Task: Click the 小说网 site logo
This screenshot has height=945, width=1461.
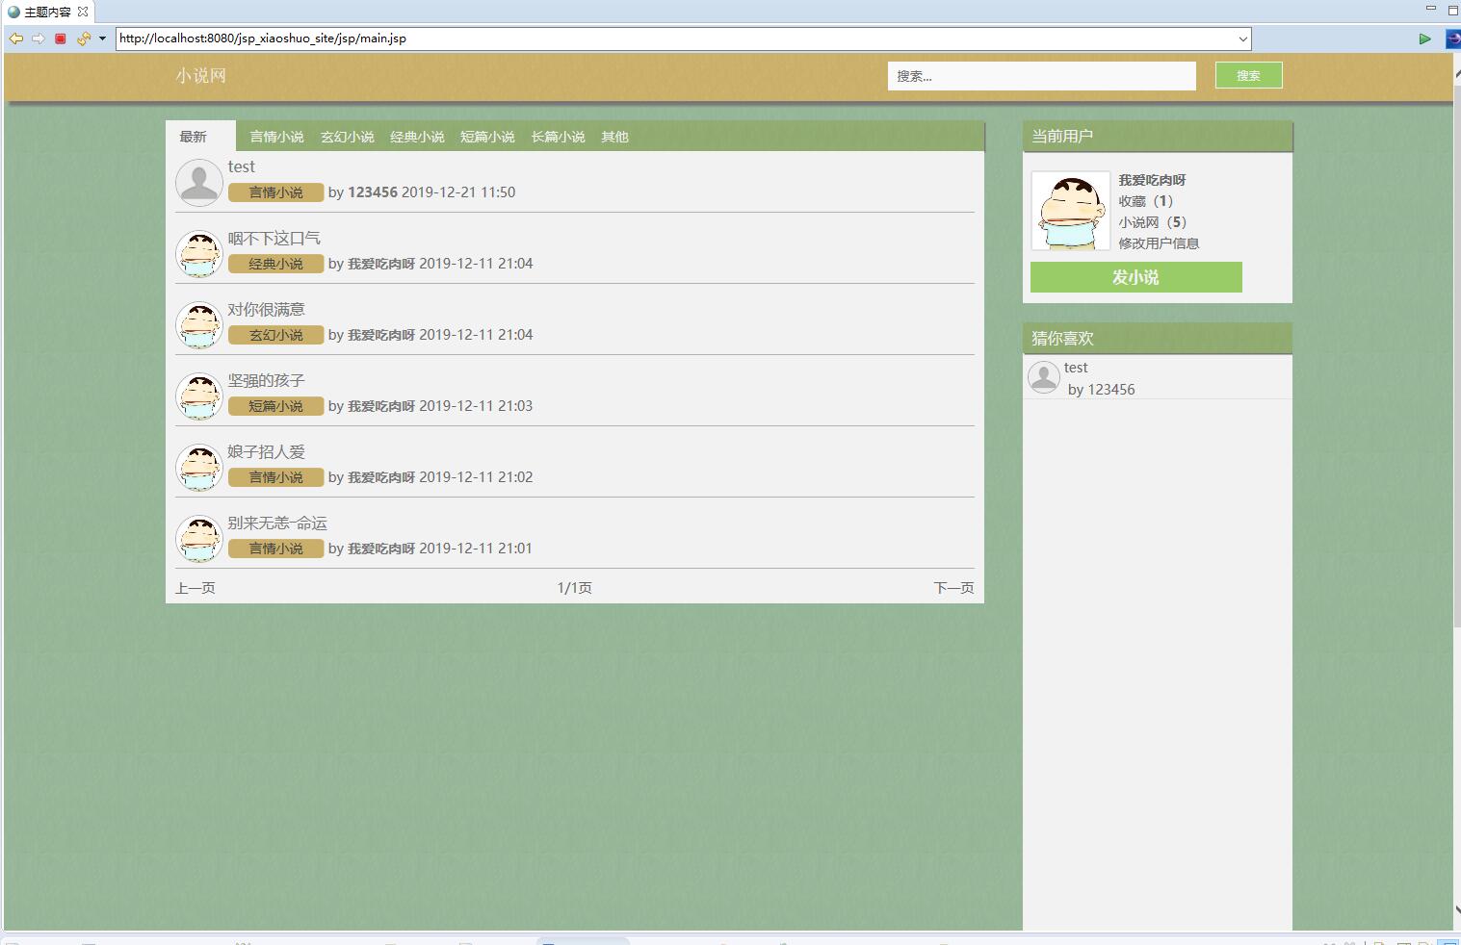Action: [200, 76]
